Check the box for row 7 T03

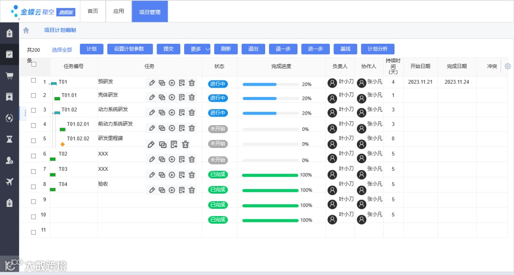33,171
